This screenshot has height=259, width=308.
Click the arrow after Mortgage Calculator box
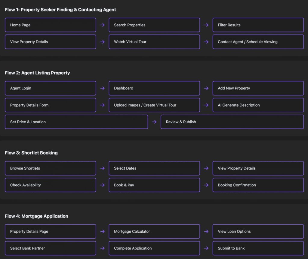(206, 231)
